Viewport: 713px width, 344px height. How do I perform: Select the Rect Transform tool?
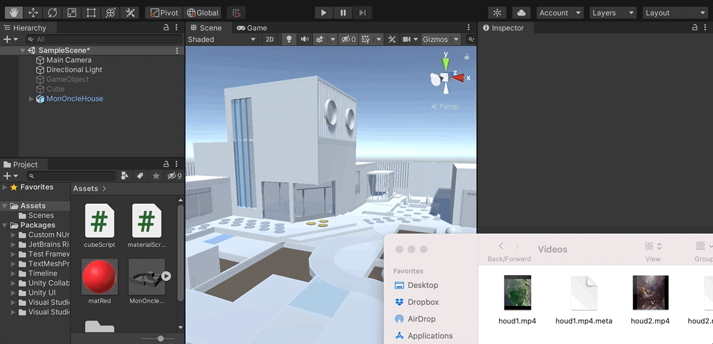[91, 13]
